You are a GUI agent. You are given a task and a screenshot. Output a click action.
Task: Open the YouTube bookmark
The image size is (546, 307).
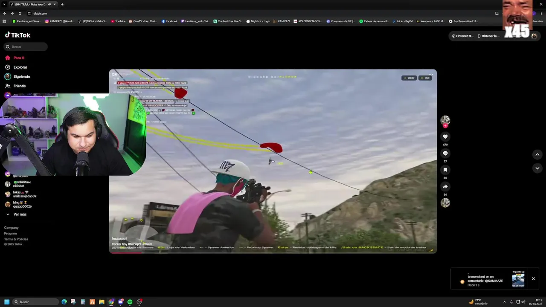coord(118,21)
